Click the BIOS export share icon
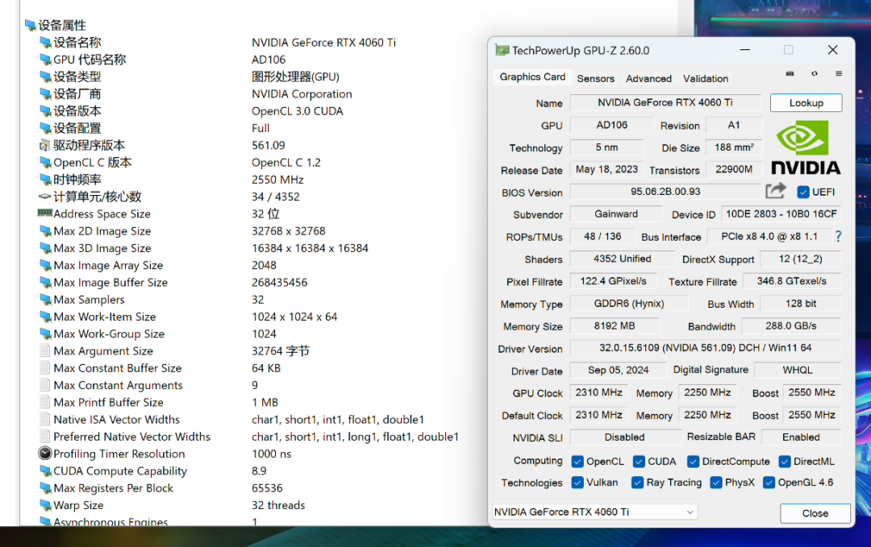 (776, 191)
